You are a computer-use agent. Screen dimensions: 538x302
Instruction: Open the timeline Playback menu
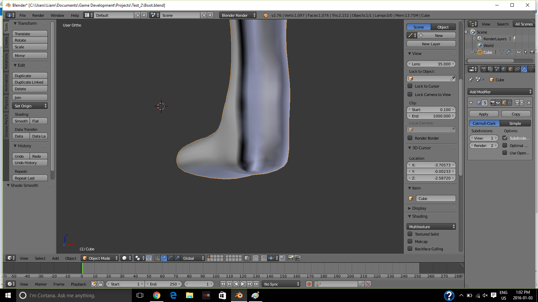[x=78, y=284]
